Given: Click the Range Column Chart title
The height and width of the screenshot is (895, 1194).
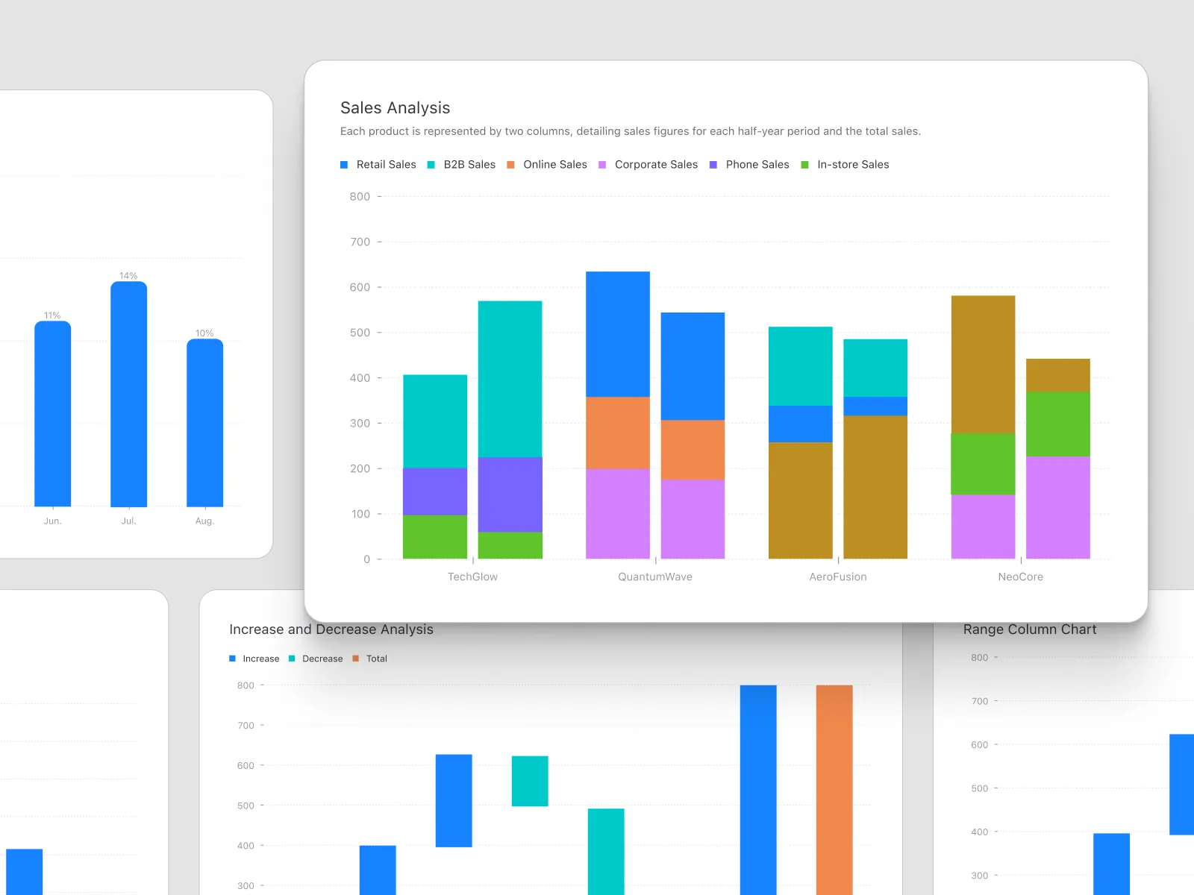Looking at the screenshot, I should pos(1029,629).
